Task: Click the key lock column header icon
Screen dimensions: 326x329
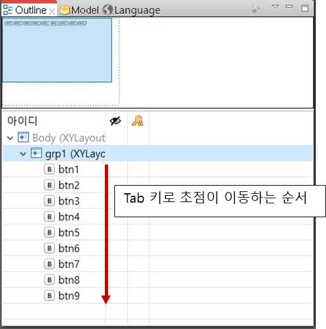Action: pyautogui.click(x=137, y=121)
